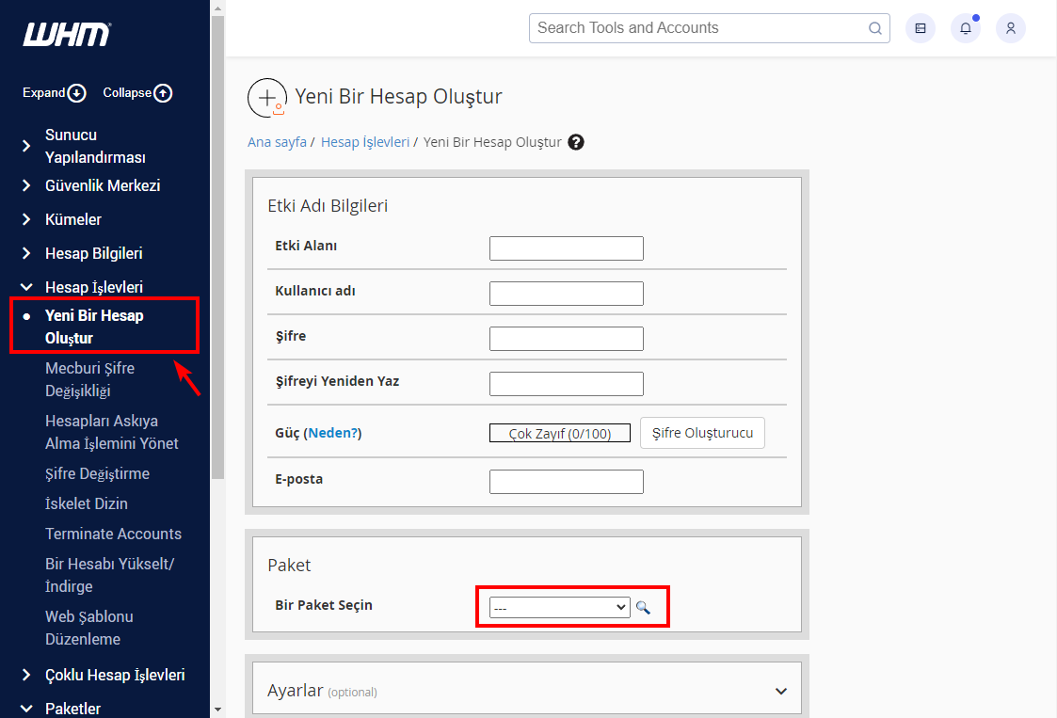Screen dimensions: 1057x718
Task: Expand Güvenlik Merkezi menu
Action: coord(102,185)
